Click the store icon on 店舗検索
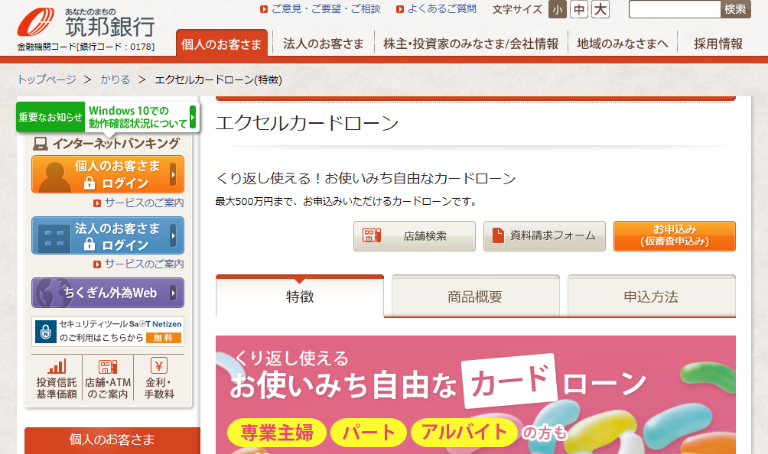The width and height of the screenshot is (768, 454). coord(371,235)
